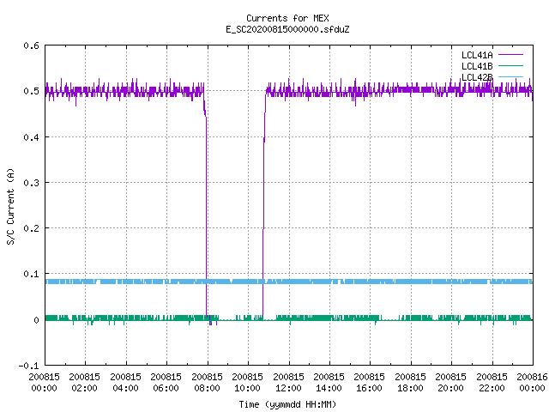
Task: Click the 0.4 y-axis tick value
Action: (31, 137)
